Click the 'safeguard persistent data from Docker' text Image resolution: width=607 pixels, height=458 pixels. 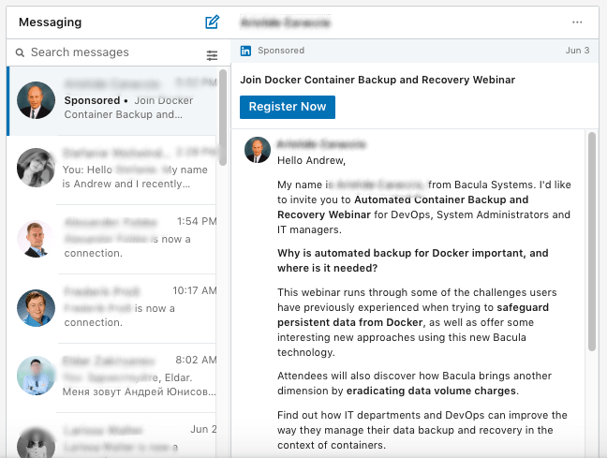(413, 315)
